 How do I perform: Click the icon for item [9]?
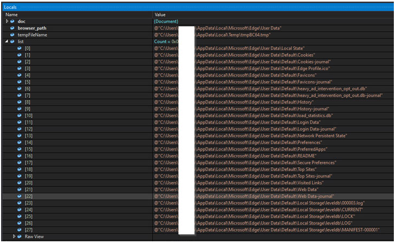(19, 109)
